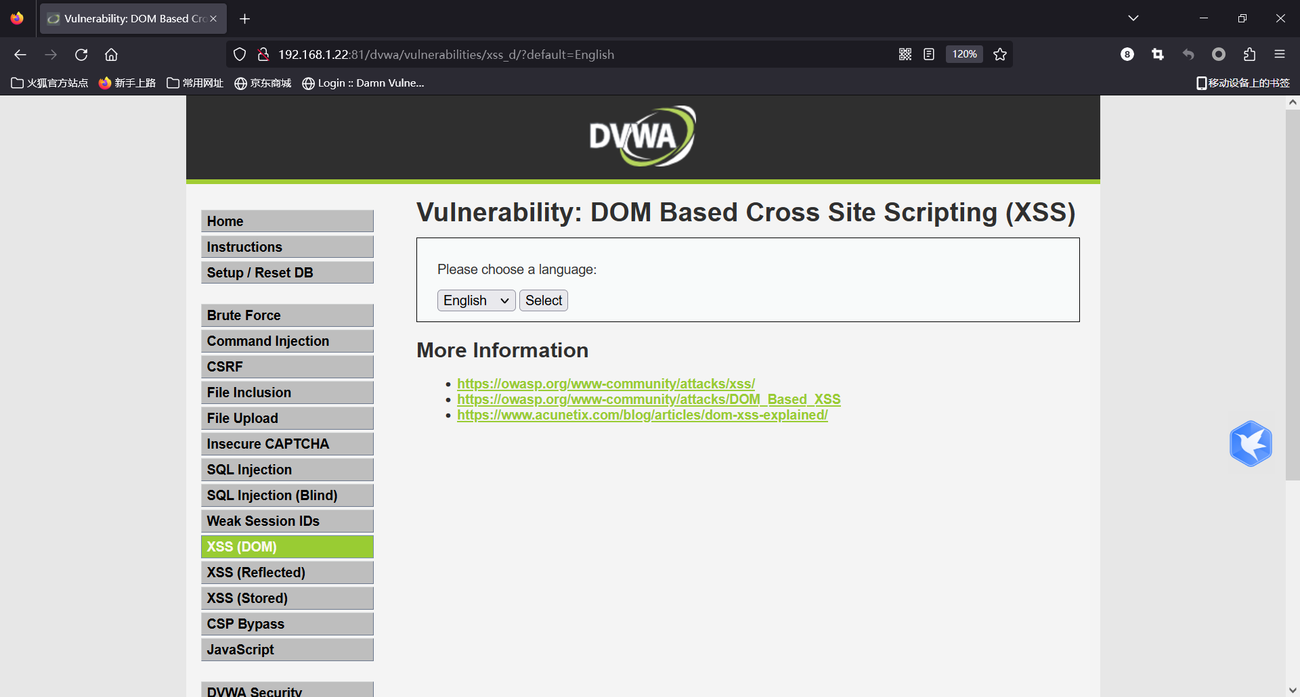
Task: Open the 新手上路 bookmark
Action: pyautogui.click(x=127, y=83)
